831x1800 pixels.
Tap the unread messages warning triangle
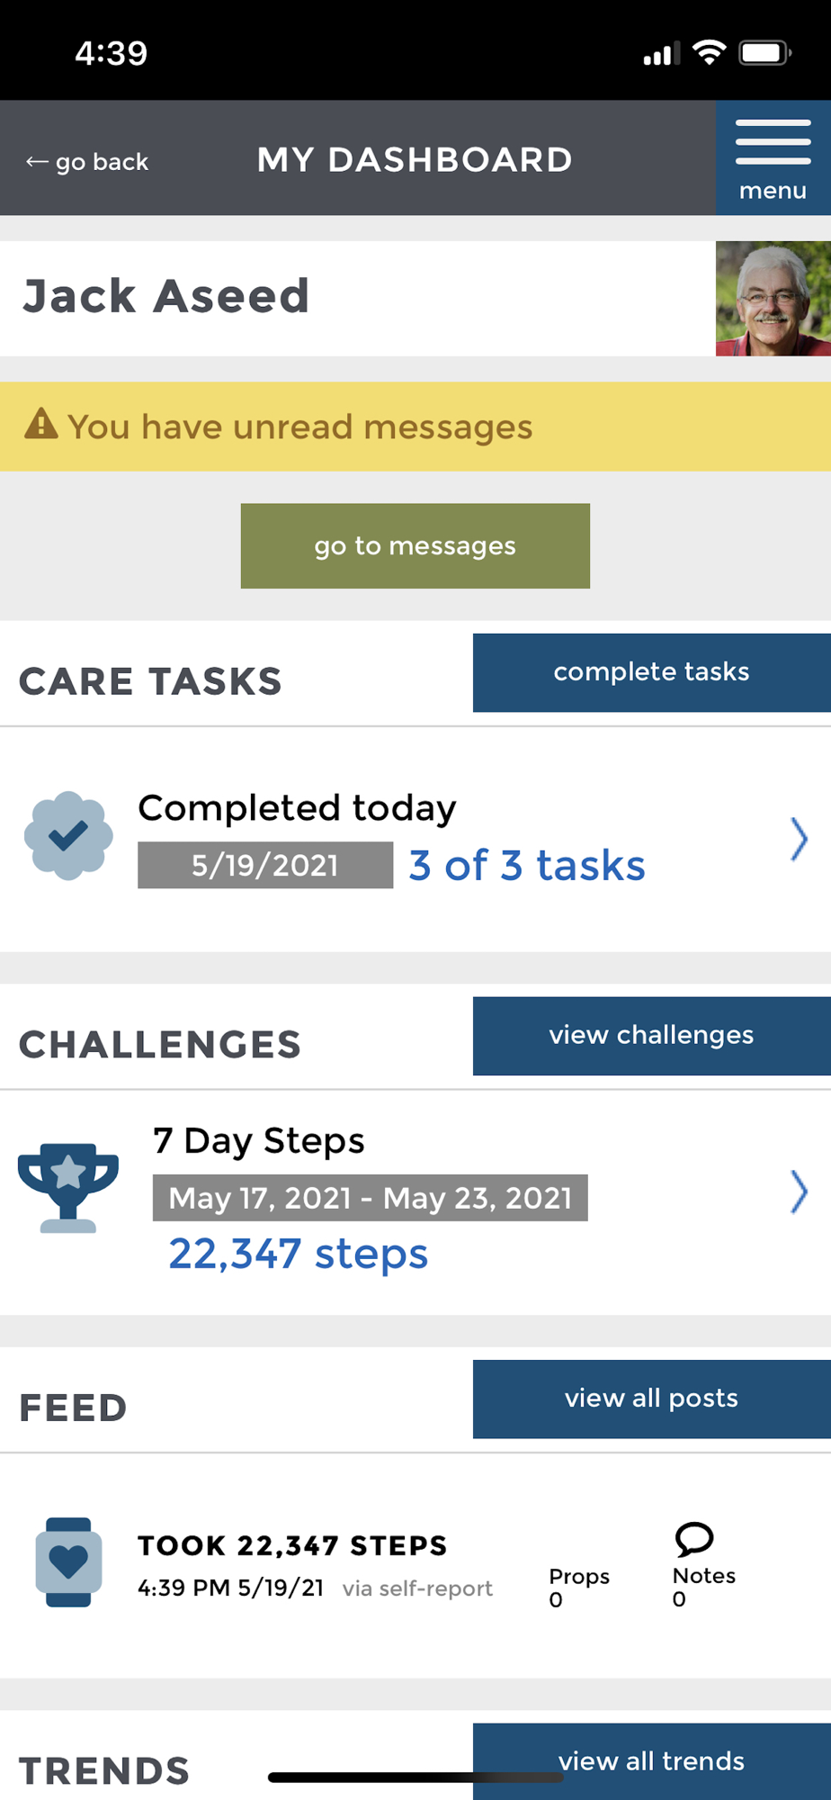click(x=41, y=423)
